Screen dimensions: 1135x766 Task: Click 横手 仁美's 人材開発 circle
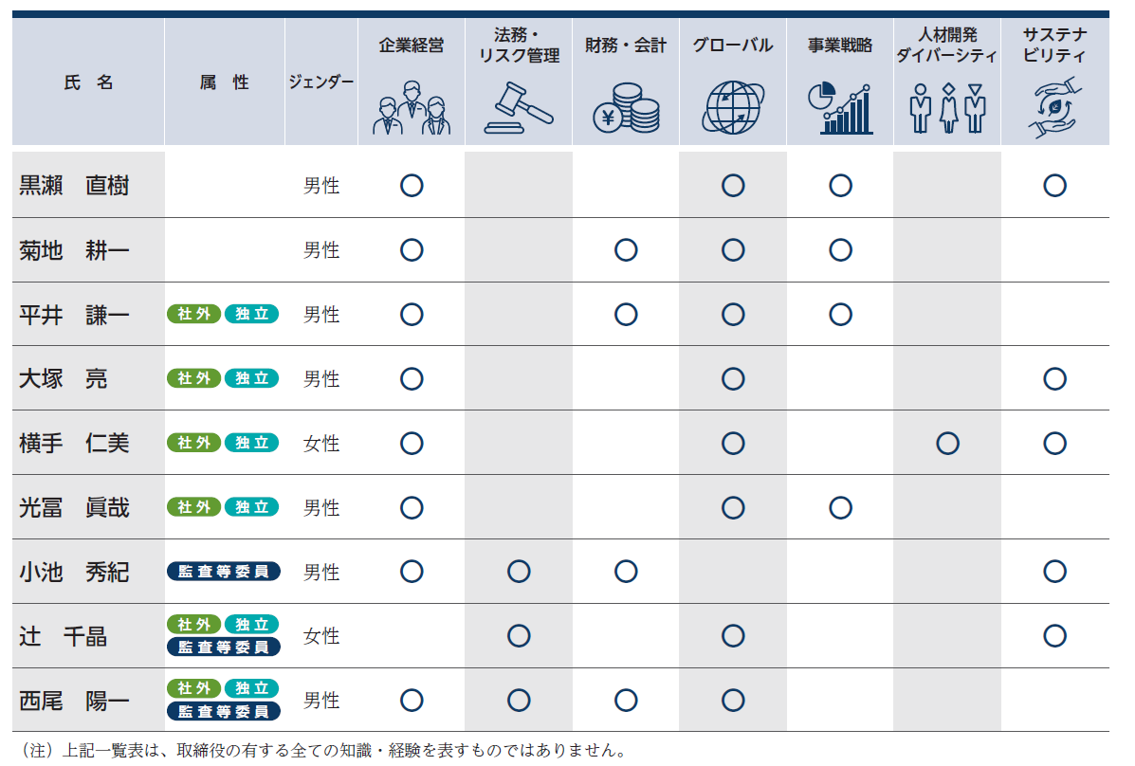point(947,443)
